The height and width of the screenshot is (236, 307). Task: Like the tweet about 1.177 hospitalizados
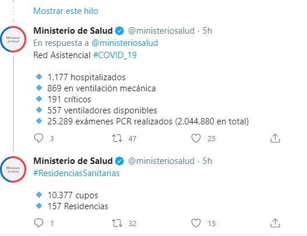coord(196,138)
